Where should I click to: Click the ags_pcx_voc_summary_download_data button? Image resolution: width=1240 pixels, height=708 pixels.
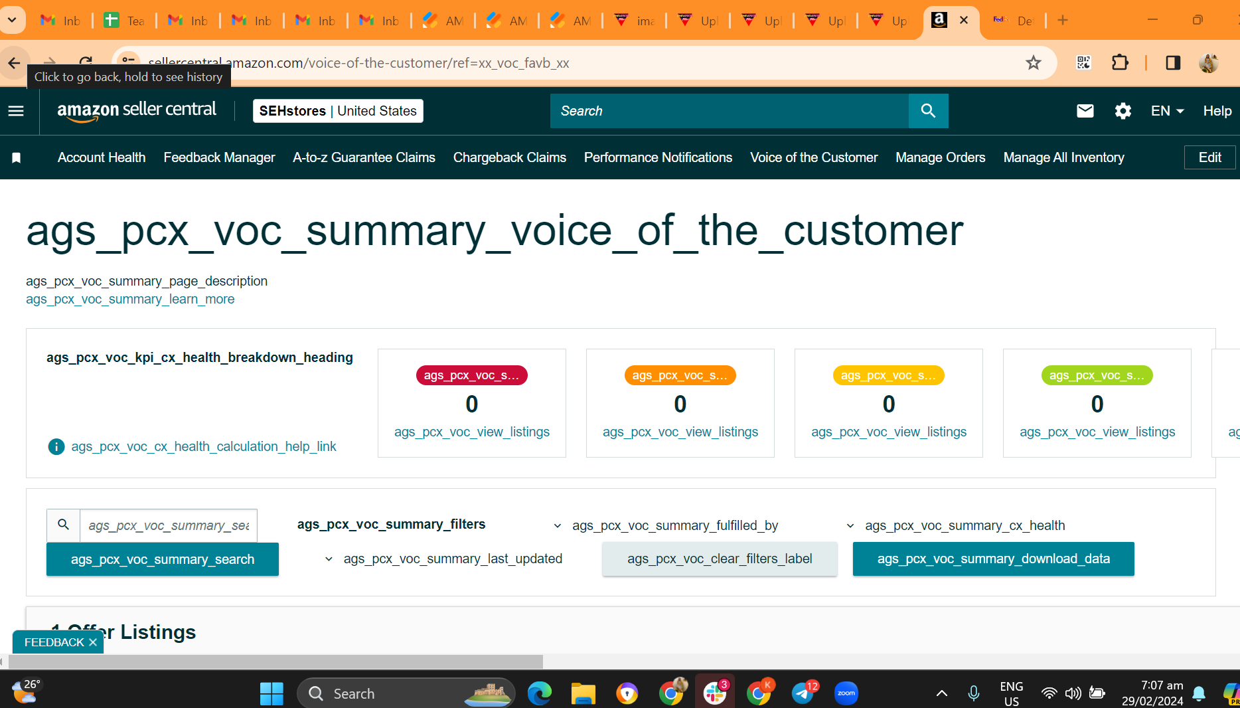click(993, 559)
